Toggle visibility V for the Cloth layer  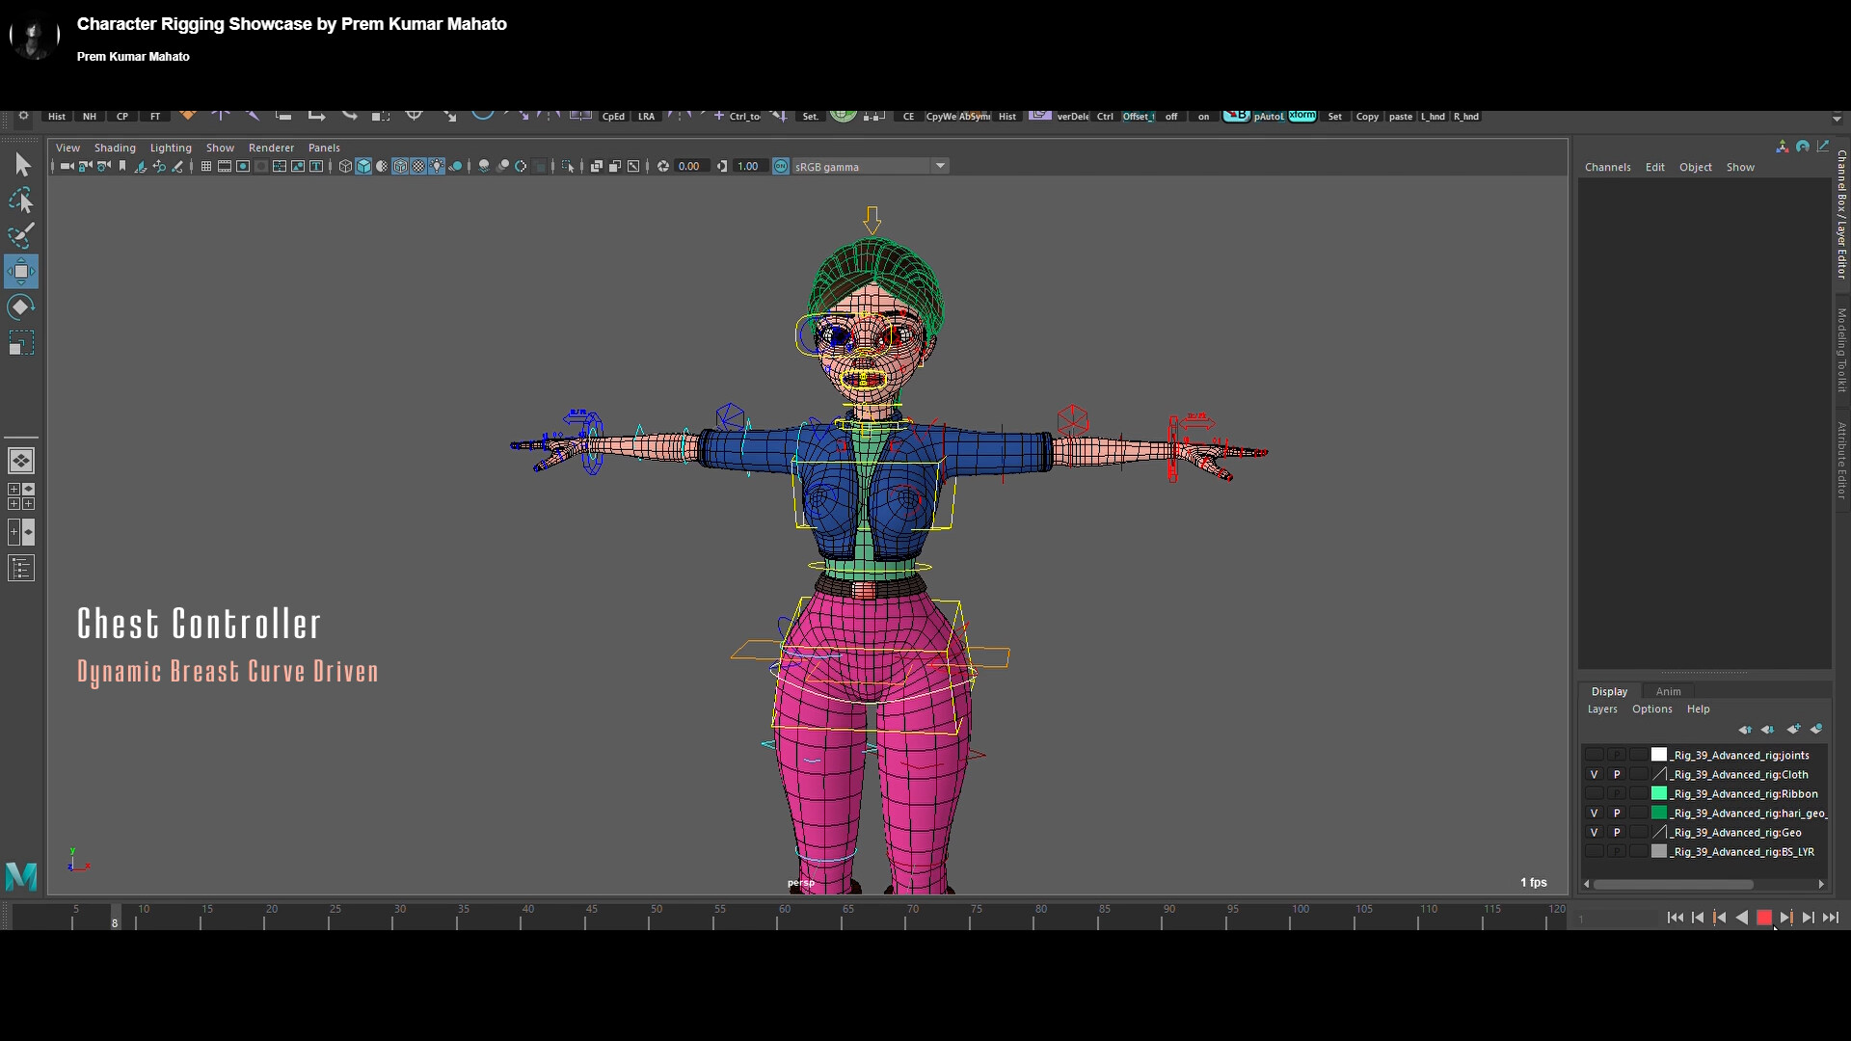click(1594, 774)
